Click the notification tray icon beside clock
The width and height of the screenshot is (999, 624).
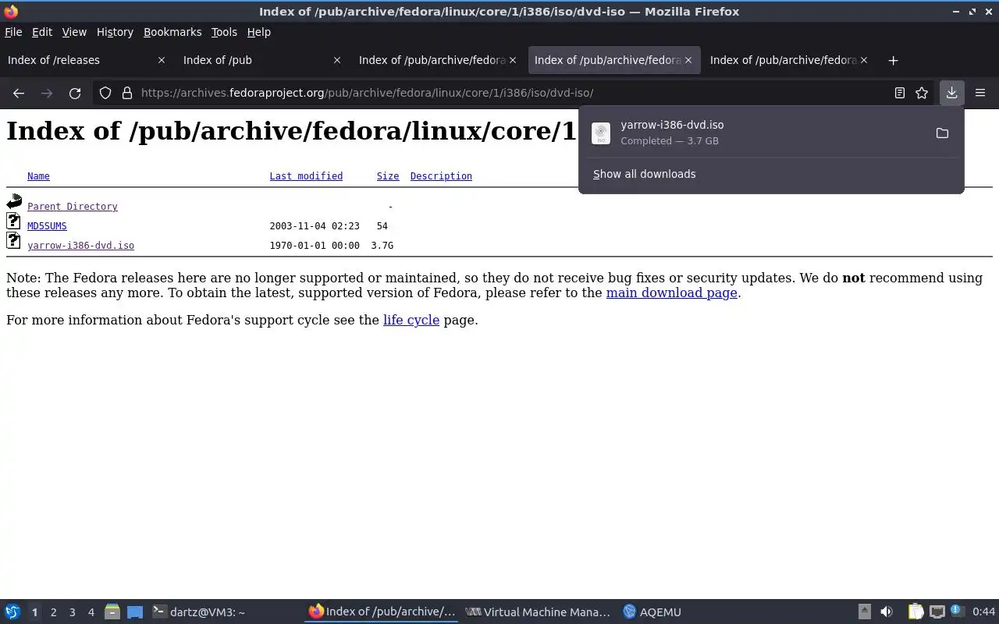coord(957,612)
